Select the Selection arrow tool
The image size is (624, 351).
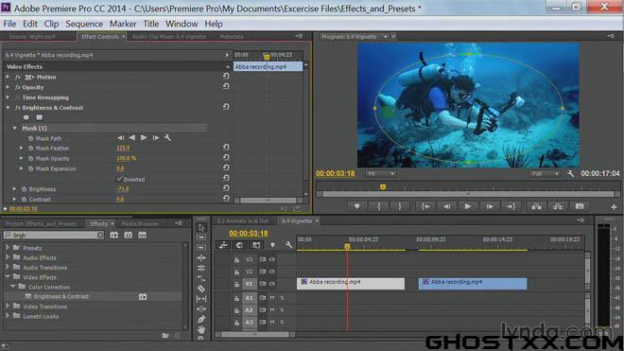pos(201,227)
